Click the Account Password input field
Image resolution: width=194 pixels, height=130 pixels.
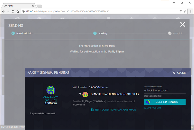pyautogui.click(x=165, y=90)
